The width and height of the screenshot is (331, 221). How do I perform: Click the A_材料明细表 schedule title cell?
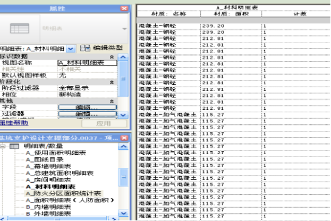(234, 8)
